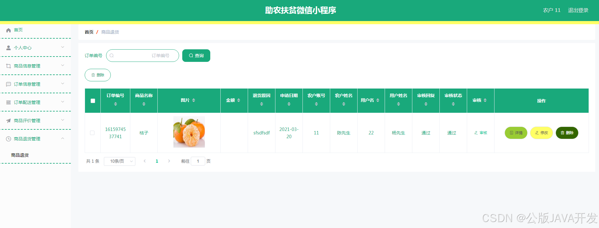Click the 审核 review link in row

(x=481, y=133)
